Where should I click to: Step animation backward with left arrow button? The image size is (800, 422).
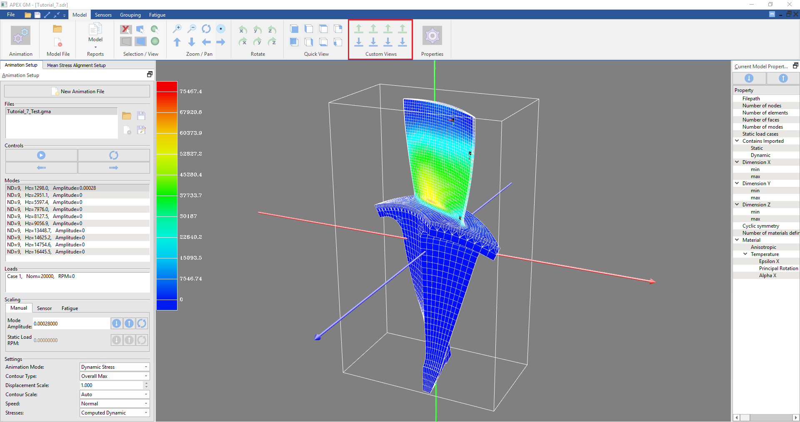[x=41, y=168]
